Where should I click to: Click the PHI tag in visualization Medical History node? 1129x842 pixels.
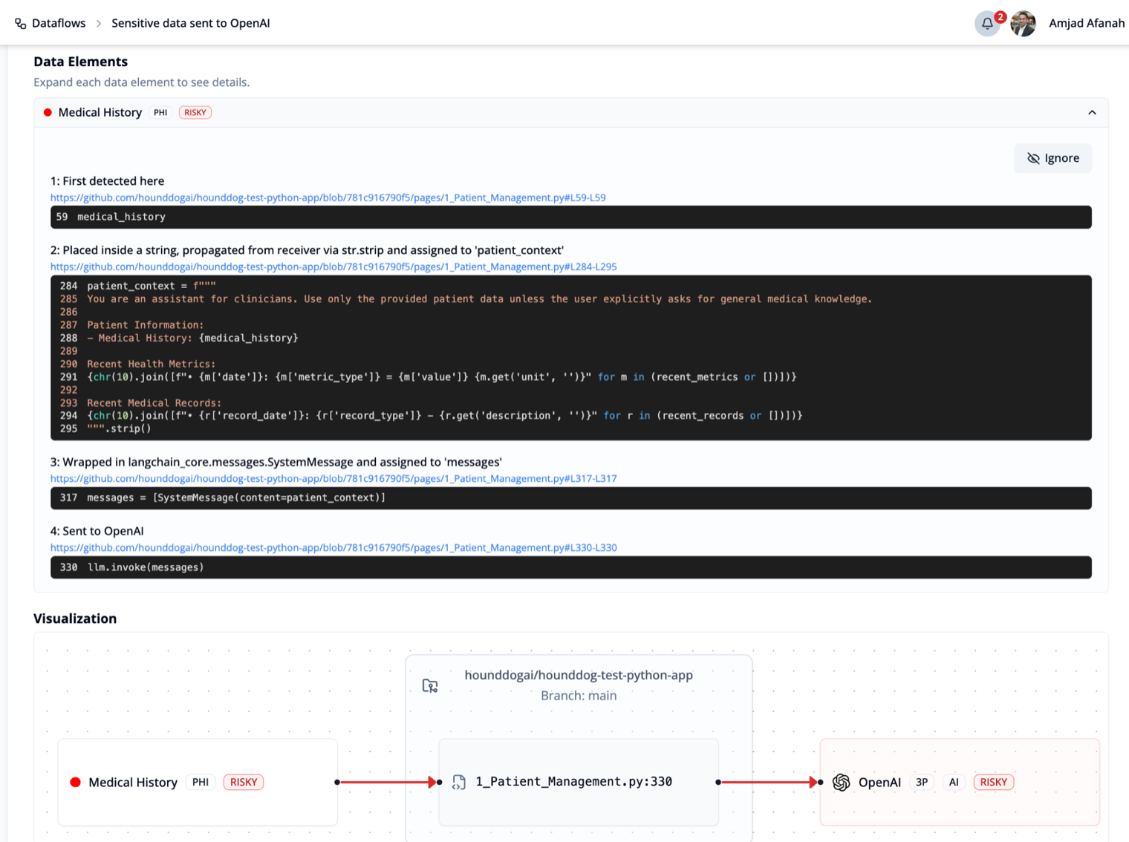pos(201,783)
